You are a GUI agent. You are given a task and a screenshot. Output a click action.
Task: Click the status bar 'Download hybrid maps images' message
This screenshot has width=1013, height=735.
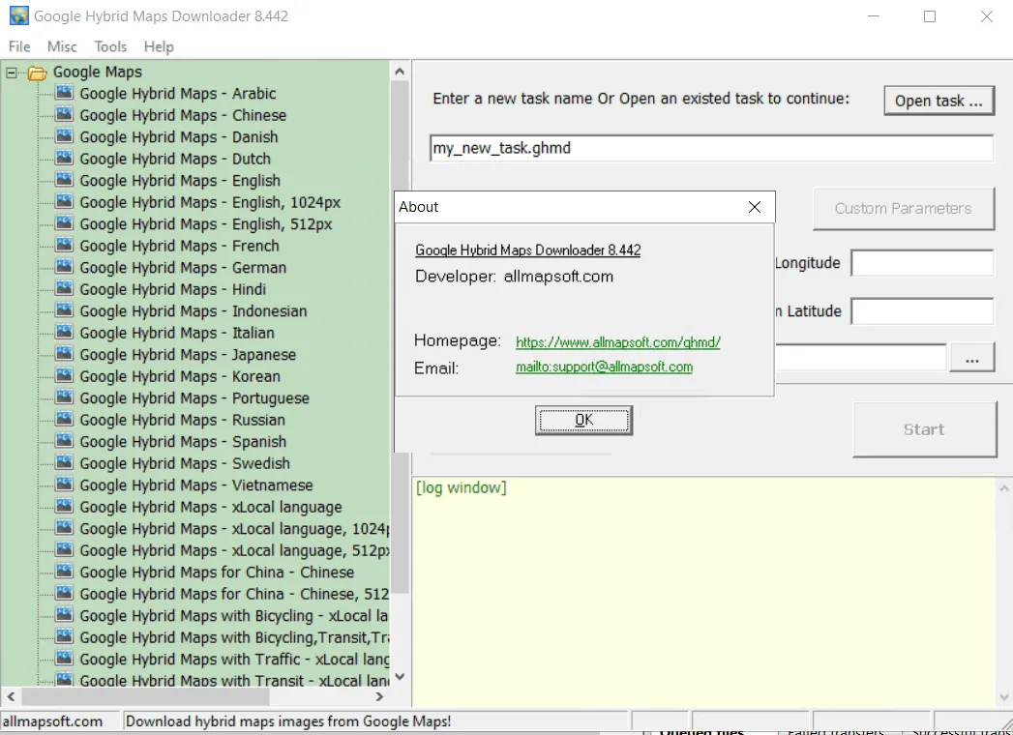click(x=288, y=720)
